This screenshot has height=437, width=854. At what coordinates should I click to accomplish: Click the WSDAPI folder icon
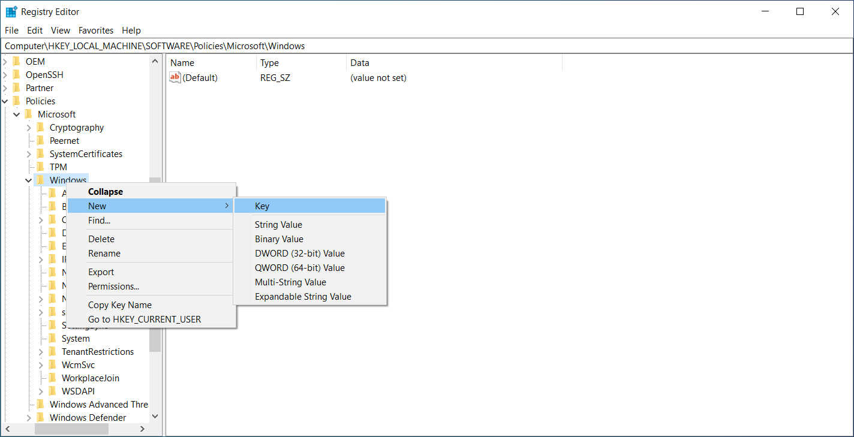click(x=53, y=391)
